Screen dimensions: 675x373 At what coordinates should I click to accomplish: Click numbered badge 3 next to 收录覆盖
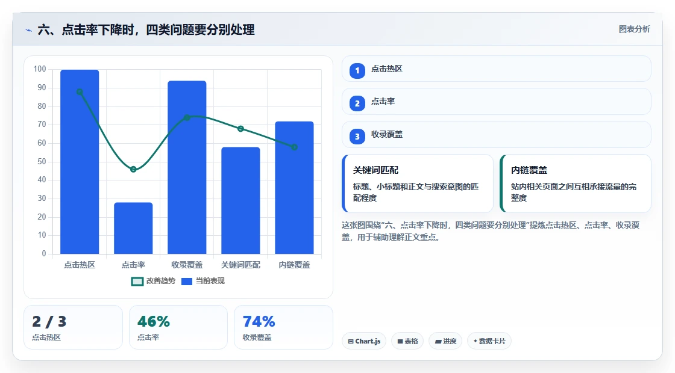point(357,136)
